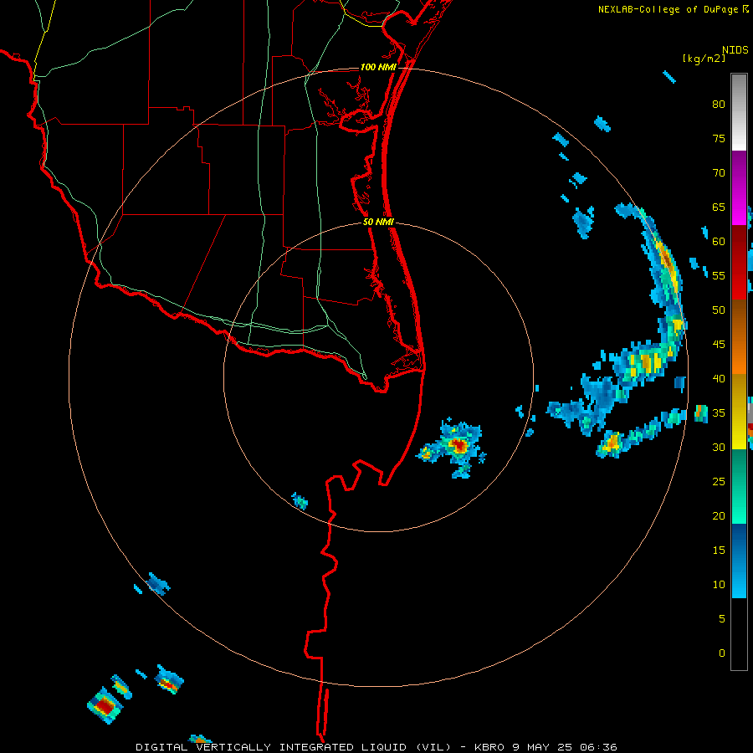Click the legend value 25
The width and height of the screenshot is (753, 753).
tap(719, 482)
